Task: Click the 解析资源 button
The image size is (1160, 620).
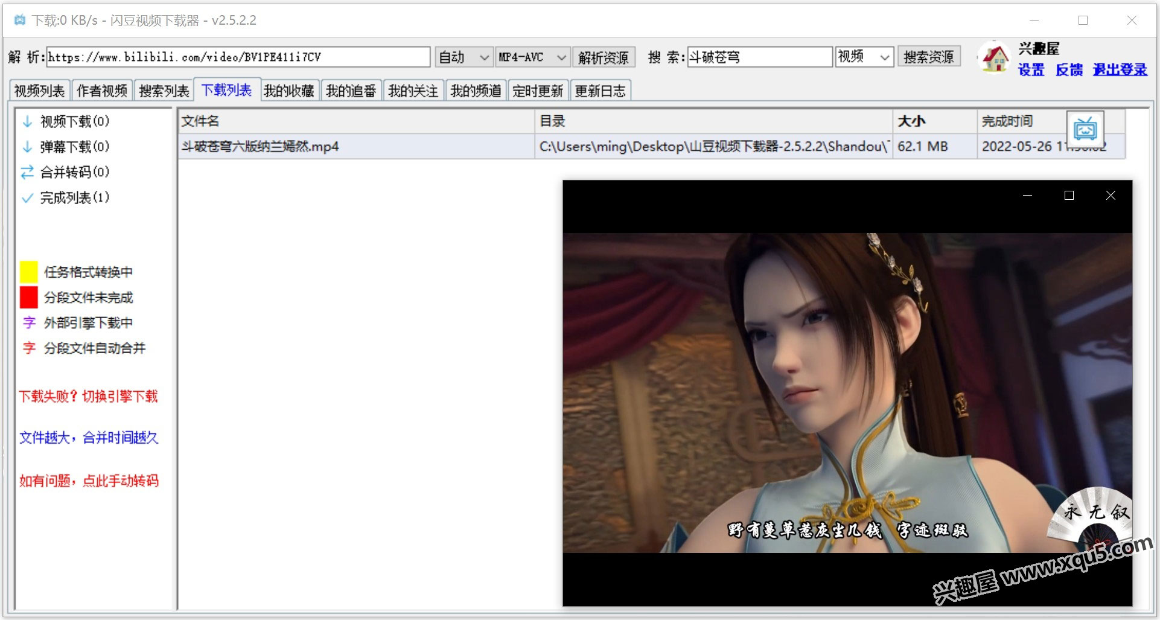Action: coord(604,57)
